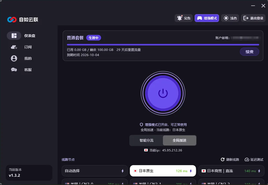The height and width of the screenshot is (185, 268).
Task: Click the current IP 45.95.212.36
Action: point(172,150)
